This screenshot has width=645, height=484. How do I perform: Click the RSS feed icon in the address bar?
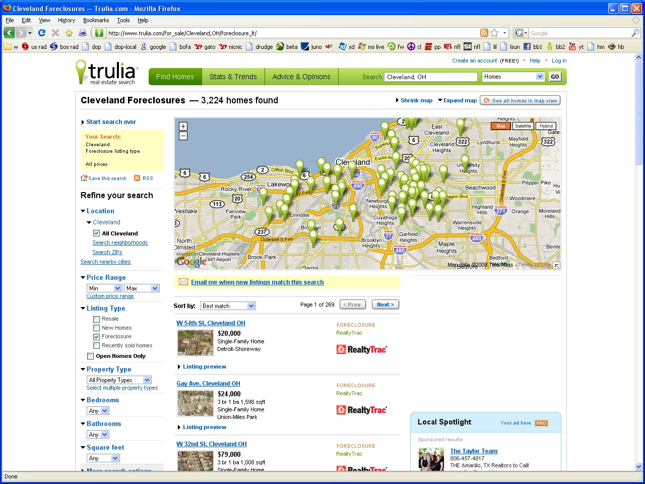484,33
